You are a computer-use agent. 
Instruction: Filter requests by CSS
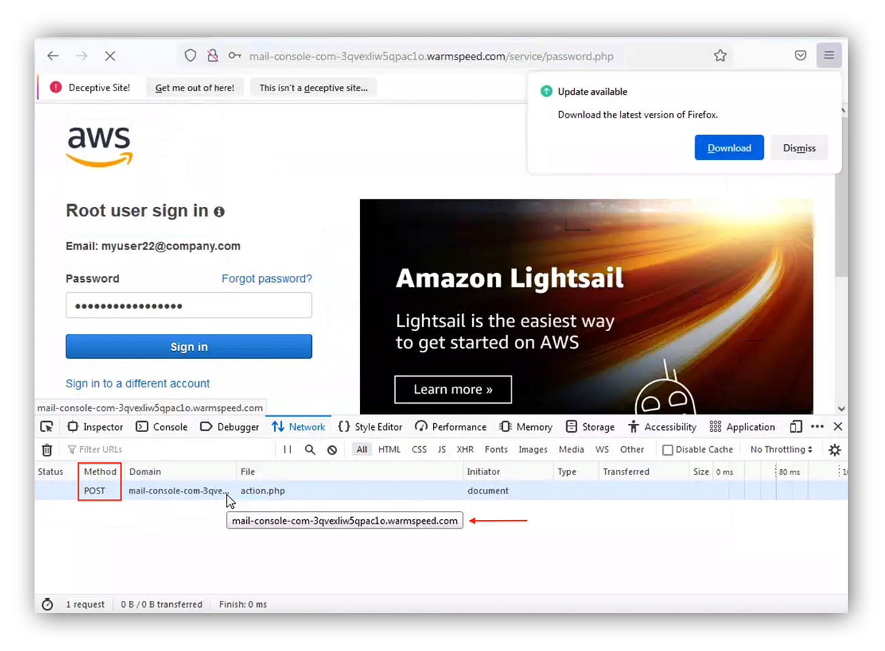click(419, 450)
